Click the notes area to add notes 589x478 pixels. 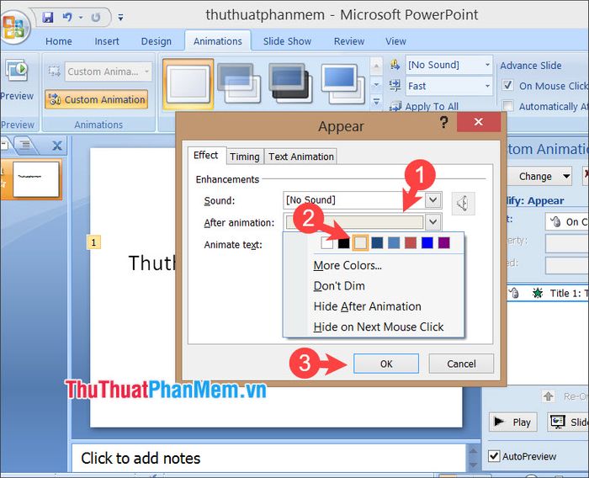[x=269, y=458]
